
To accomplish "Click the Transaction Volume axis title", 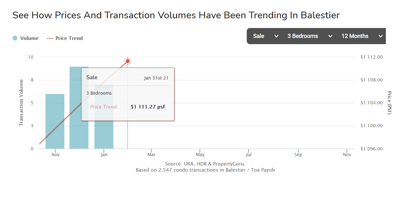I will (x=22, y=102).
